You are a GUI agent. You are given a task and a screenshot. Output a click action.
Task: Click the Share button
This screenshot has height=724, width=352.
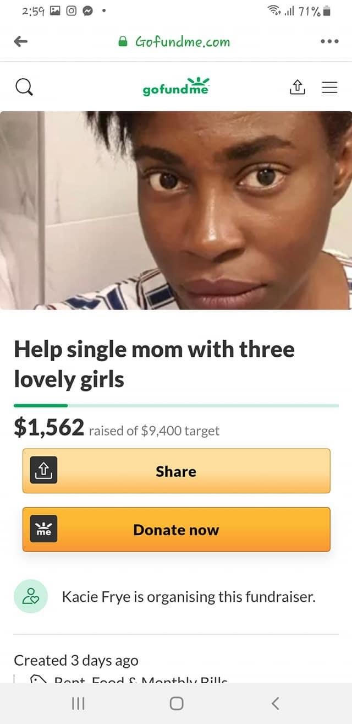point(176,471)
